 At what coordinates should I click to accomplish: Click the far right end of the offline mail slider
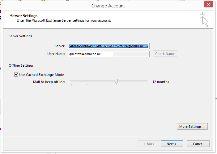[147, 81]
